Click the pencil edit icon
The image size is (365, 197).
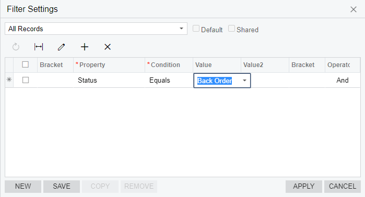click(x=61, y=47)
